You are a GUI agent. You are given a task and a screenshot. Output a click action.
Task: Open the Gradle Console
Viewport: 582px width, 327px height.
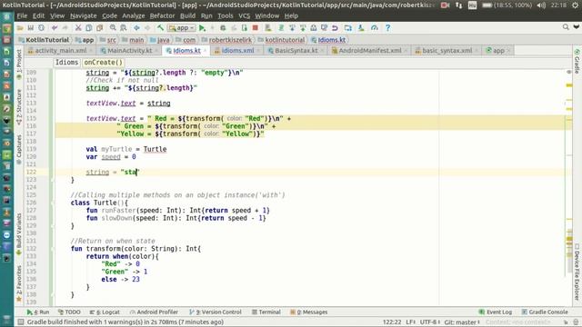(545, 312)
